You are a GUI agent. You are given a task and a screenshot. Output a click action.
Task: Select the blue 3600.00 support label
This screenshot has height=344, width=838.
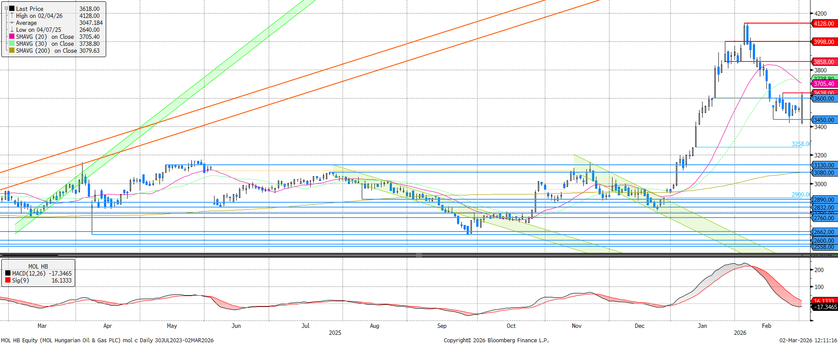824,99
